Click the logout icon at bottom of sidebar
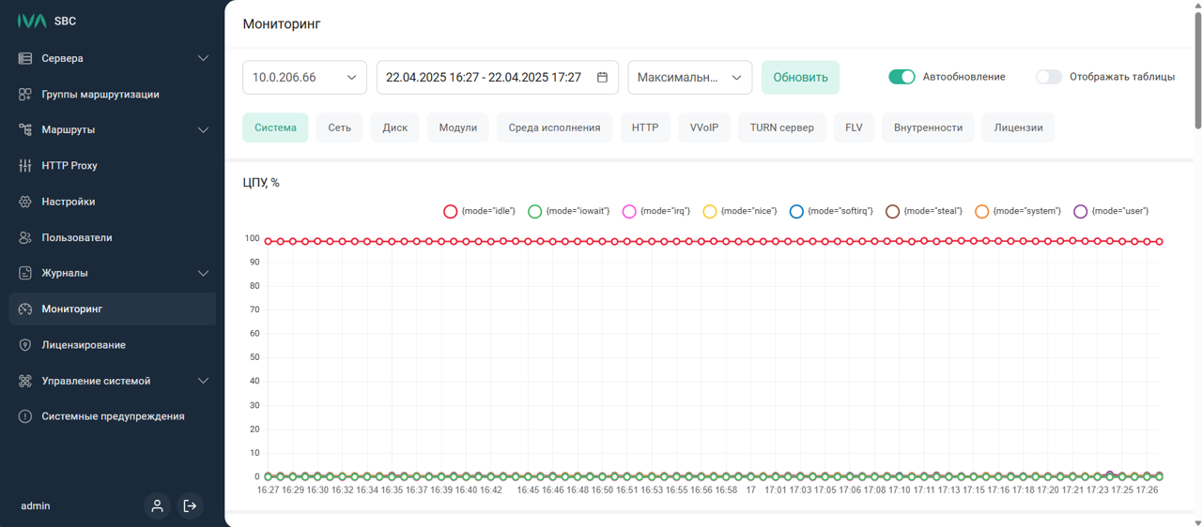Viewport: 1202px width, 527px height. 190,506
